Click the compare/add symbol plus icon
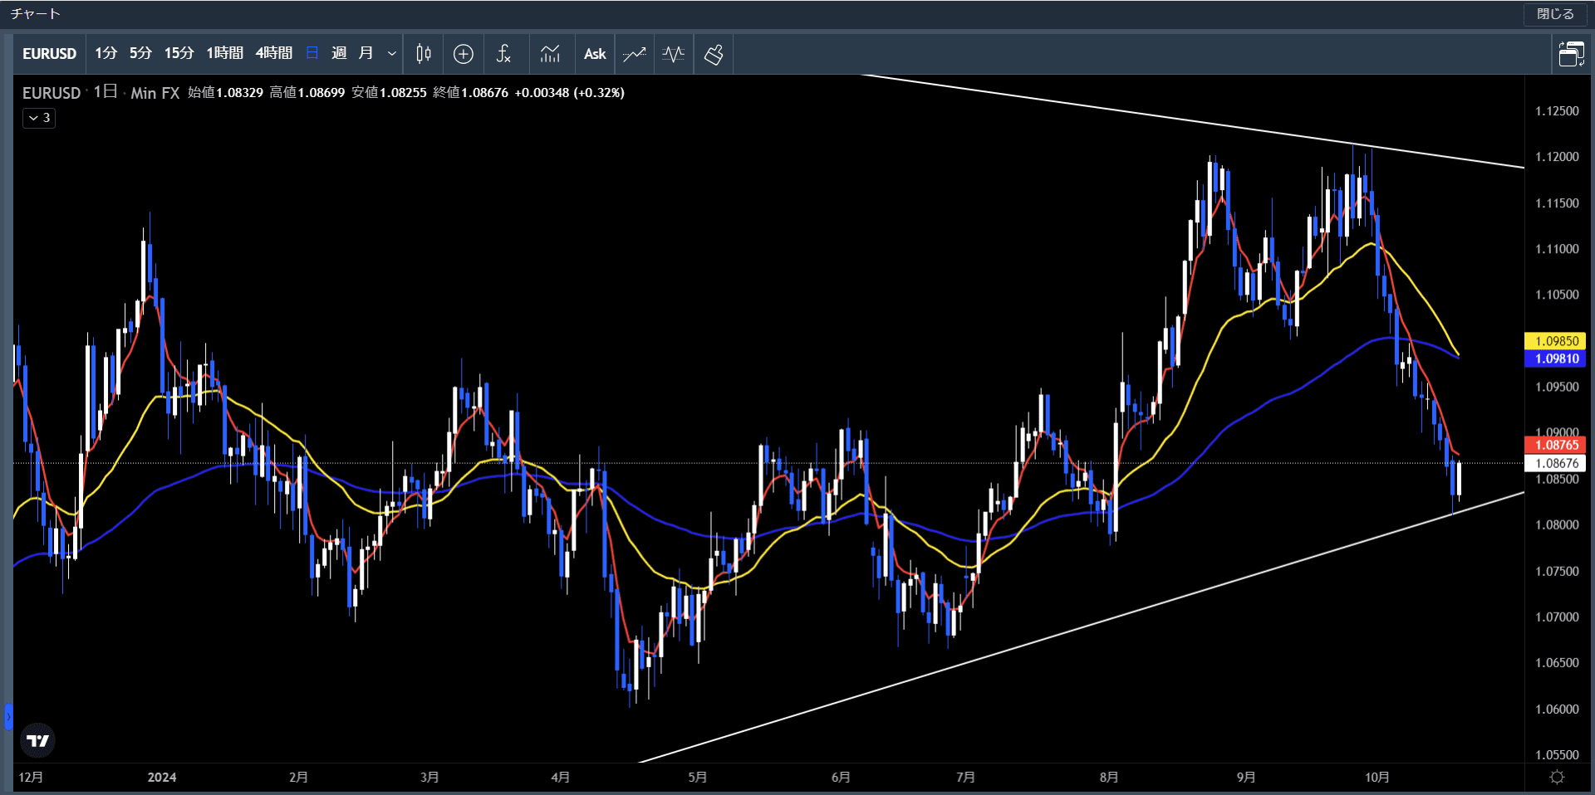Viewport: 1595px width, 795px height. pos(464,54)
